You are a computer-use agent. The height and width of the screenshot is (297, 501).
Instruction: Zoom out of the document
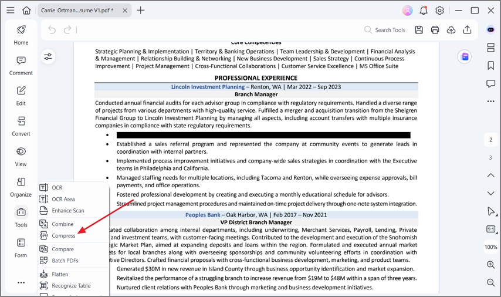click(491, 282)
